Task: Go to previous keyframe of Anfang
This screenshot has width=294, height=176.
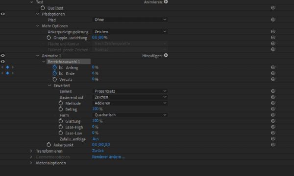Action: coord(2,67)
